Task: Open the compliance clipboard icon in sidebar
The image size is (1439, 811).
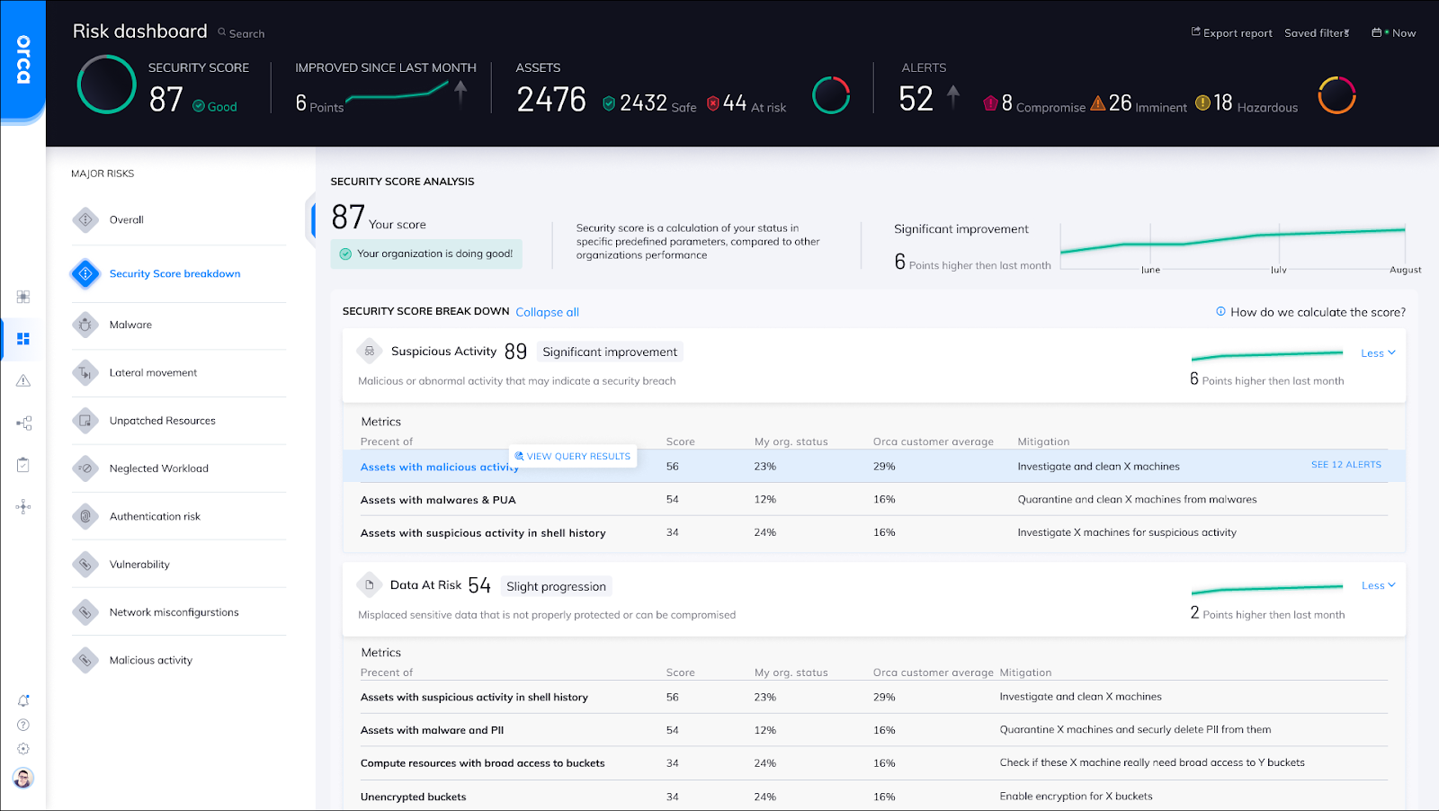Action: [x=22, y=464]
